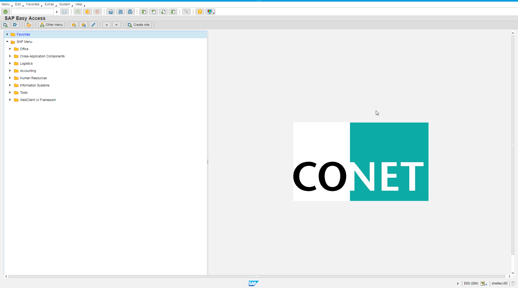518x288 pixels.
Task: Click the Add to Favorites star icon
Action: pyautogui.click(x=74, y=25)
